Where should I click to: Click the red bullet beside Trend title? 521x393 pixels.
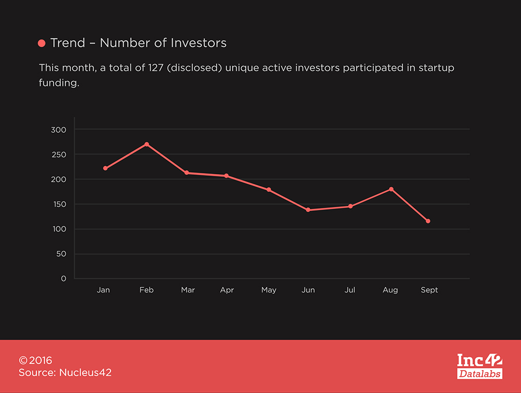(42, 44)
